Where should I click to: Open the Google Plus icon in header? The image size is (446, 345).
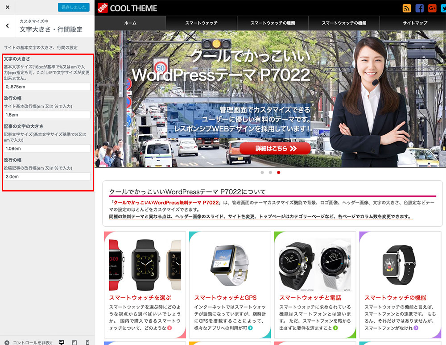[x=432, y=8]
